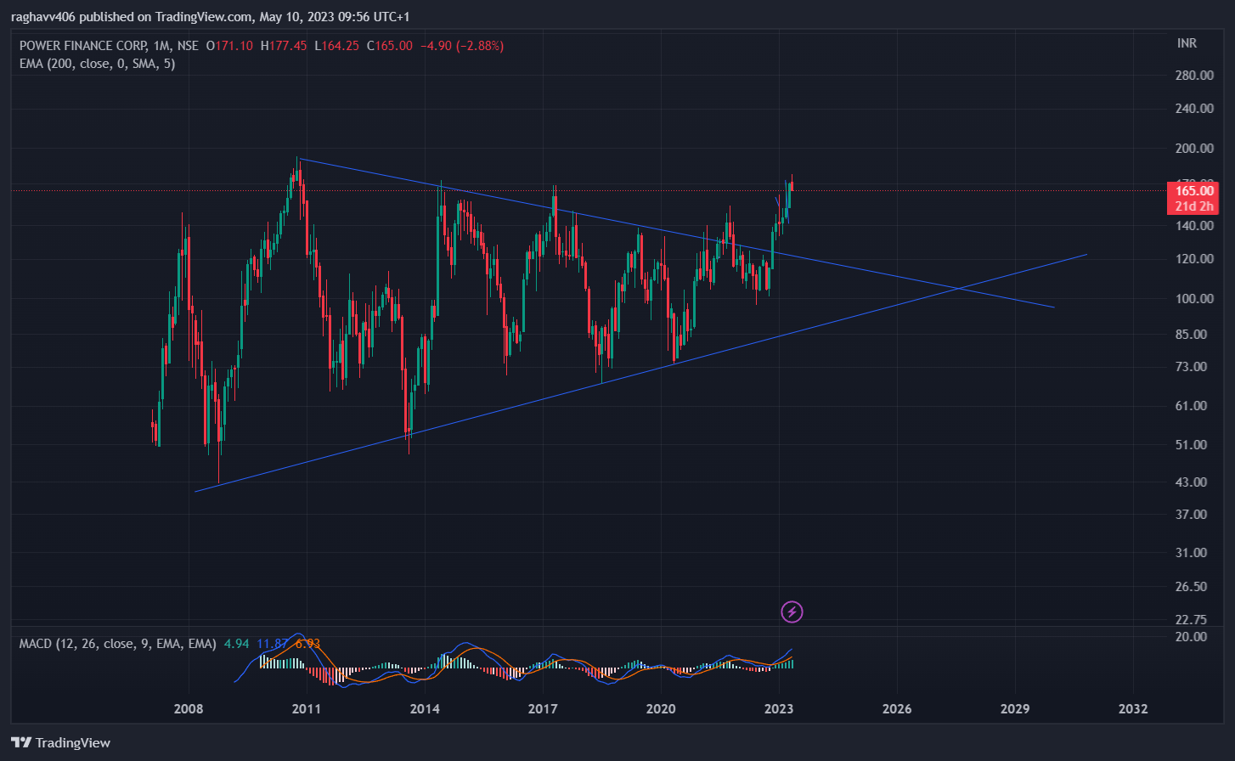Click the 2011 label on time axis
Image resolution: width=1235 pixels, height=761 pixels.
307,708
